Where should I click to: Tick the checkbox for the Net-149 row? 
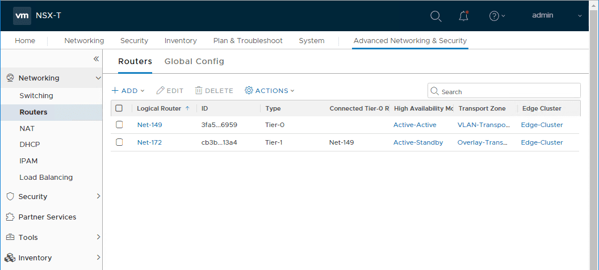pyautogui.click(x=119, y=124)
